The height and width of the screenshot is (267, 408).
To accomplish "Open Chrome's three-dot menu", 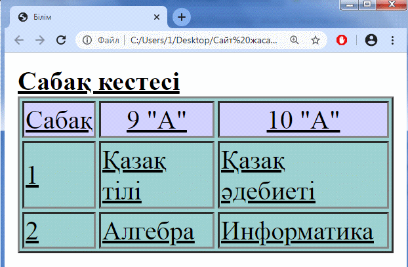I will click(392, 40).
